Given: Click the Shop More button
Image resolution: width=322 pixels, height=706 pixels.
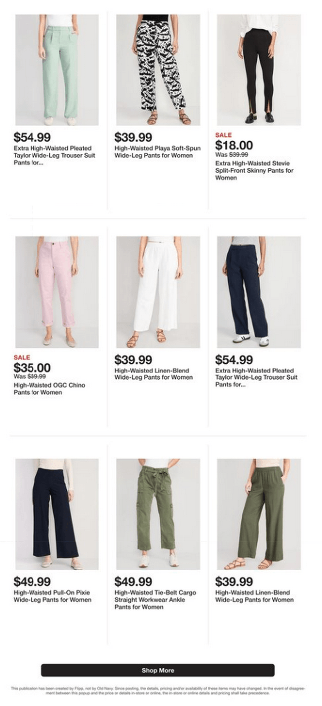Looking at the screenshot, I should click(x=158, y=670).
